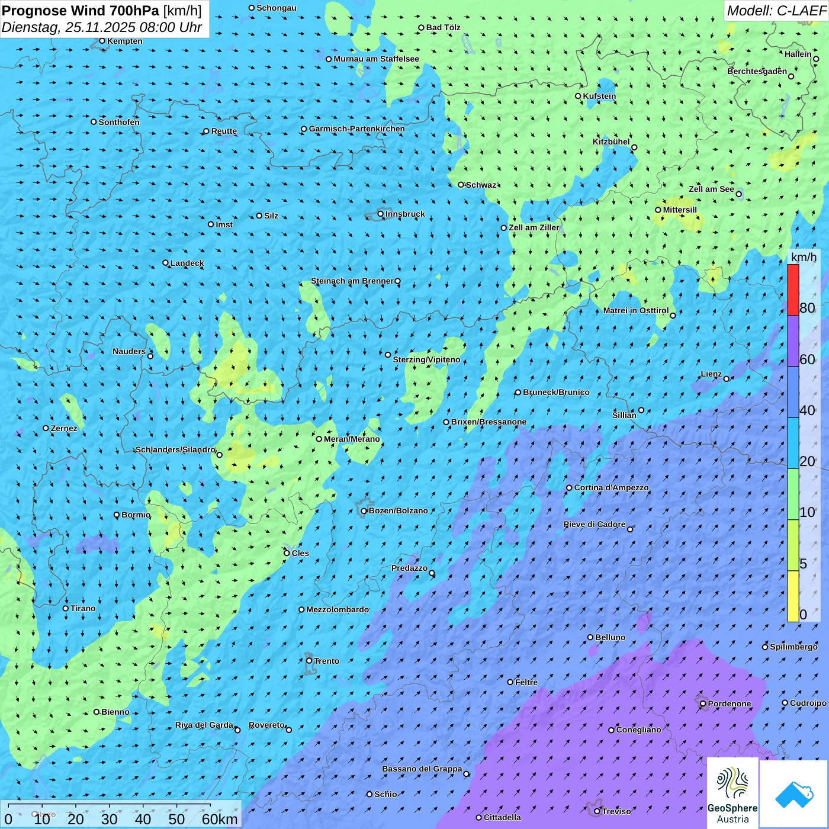The image size is (829, 829).
Task: Click the 'Prognose Wind 700hPa' title
Action: [x=81, y=11]
